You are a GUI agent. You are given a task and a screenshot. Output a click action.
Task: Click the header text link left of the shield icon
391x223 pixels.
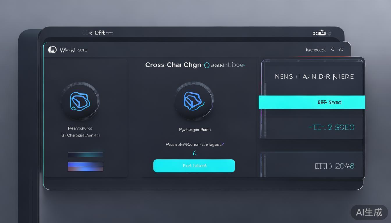click(x=316, y=50)
